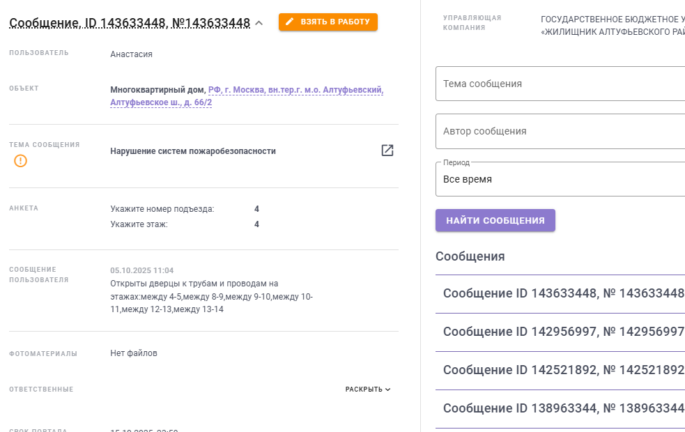Click the pencil icon on Взять в работу
Screen dimensions: 685x432
click(290, 22)
